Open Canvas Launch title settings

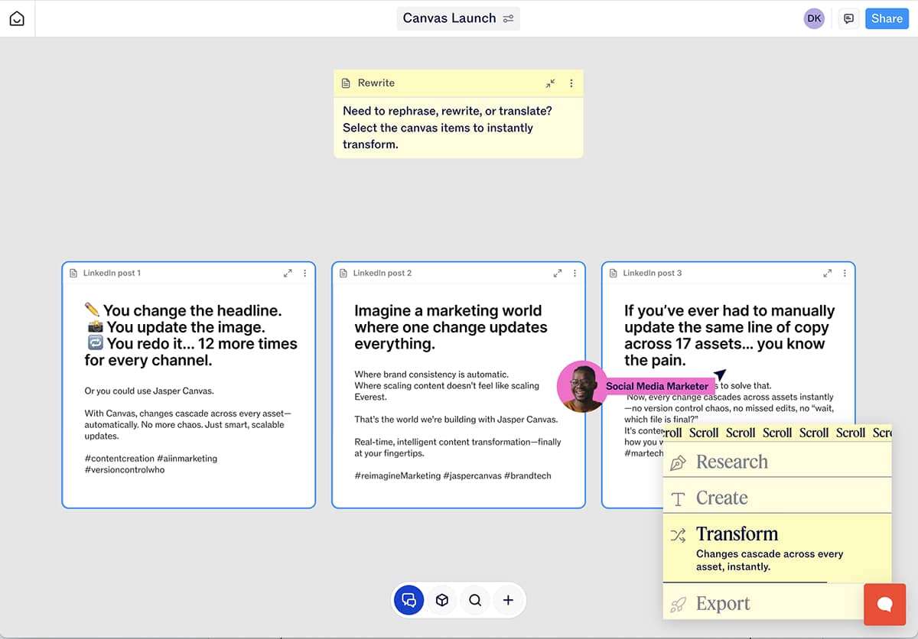pyautogui.click(x=458, y=18)
